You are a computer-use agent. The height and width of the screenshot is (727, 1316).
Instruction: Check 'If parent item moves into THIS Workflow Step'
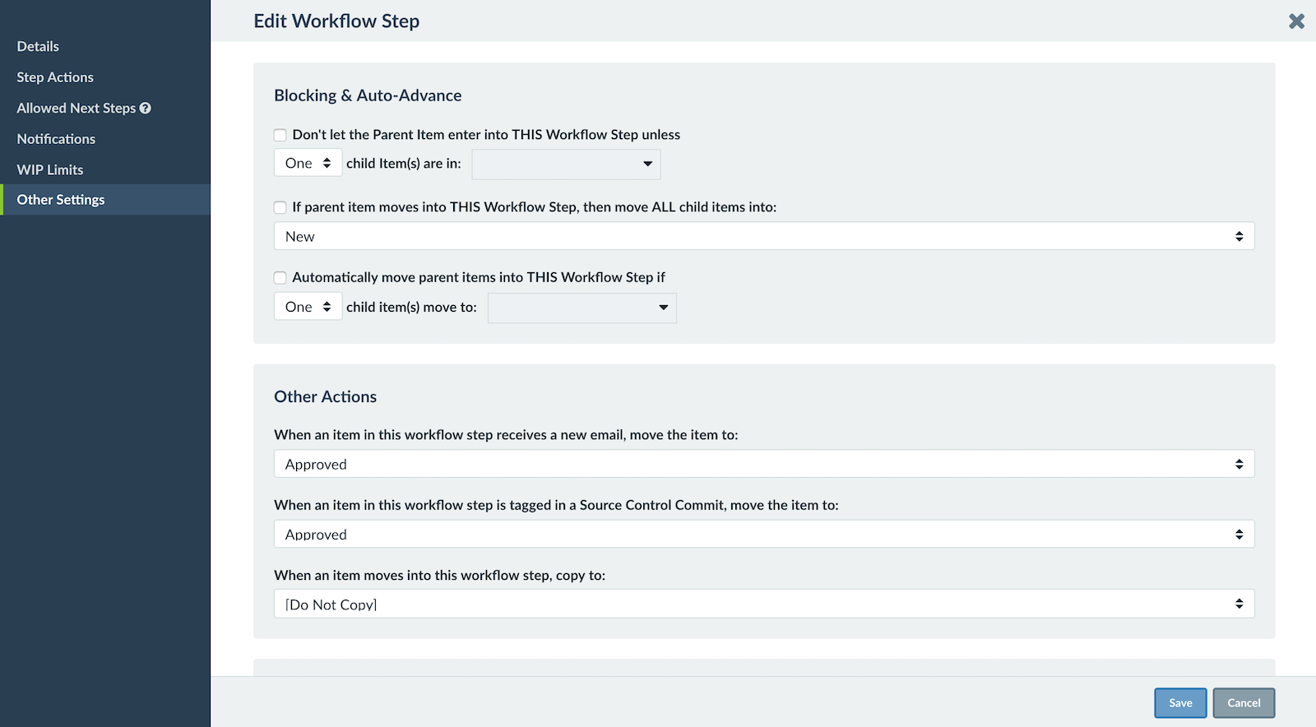(280, 207)
